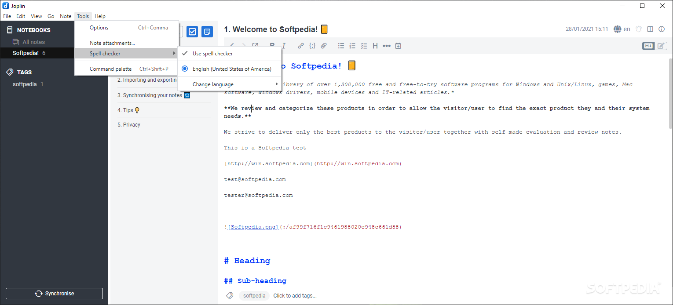Apply bulleted list formatting

click(x=341, y=46)
